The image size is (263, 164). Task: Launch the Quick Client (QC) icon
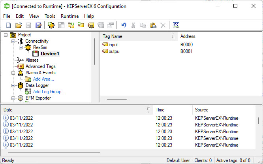[176, 25]
